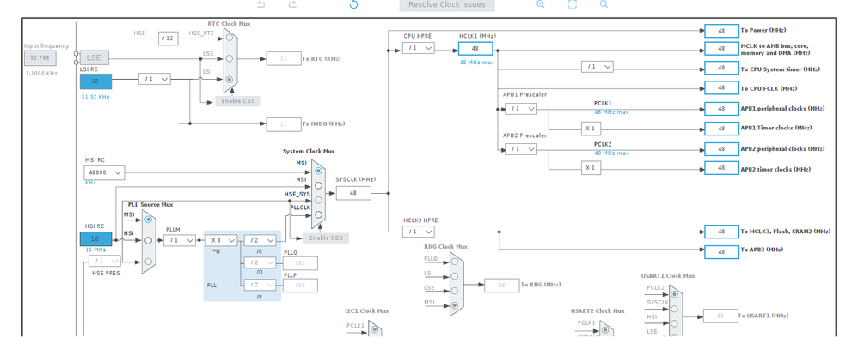Zoom out of the clock diagram
Viewport: 858px width, 337px height.
(x=604, y=4)
